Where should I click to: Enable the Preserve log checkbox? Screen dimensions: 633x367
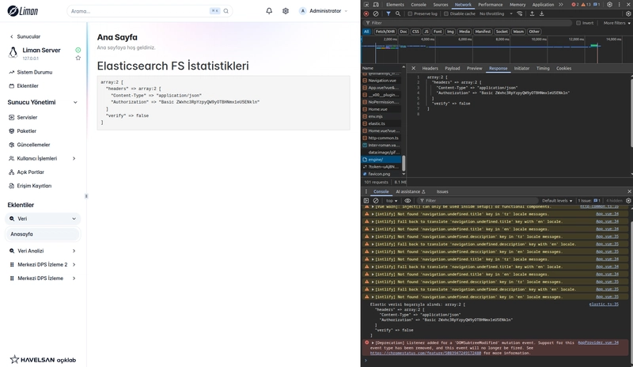411,13
